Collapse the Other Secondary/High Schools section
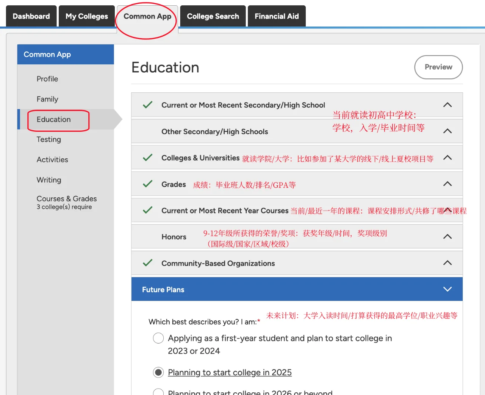Screen dimensions: 485x395 tap(447, 131)
